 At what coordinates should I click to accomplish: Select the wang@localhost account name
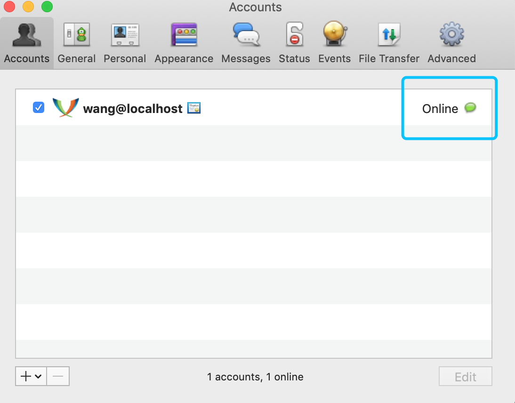coord(133,109)
